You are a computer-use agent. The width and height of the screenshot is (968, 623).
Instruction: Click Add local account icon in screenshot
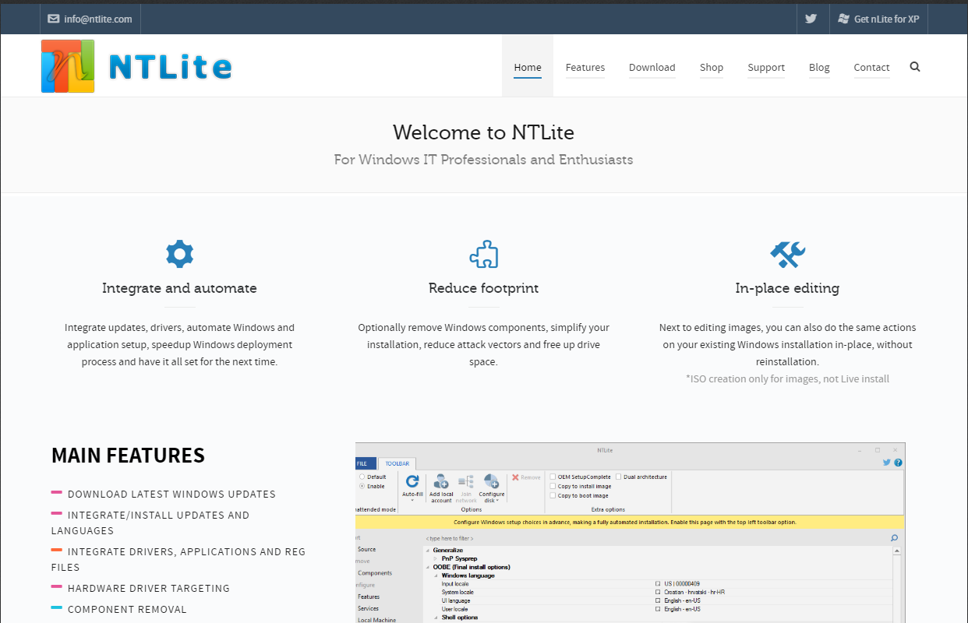441,481
